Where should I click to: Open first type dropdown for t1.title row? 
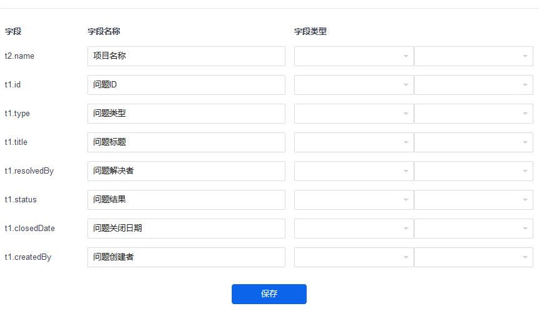[x=354, y=142]
